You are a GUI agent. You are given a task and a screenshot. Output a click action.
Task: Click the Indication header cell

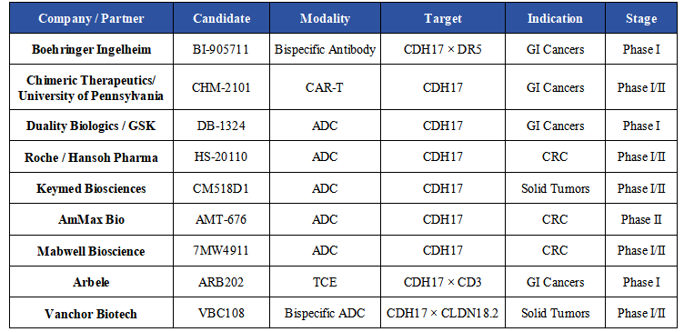(x=555, y=18)
